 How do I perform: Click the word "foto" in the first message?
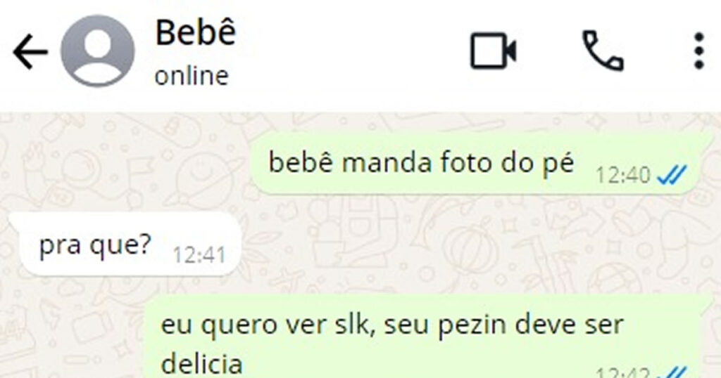[x=466, y=162]
